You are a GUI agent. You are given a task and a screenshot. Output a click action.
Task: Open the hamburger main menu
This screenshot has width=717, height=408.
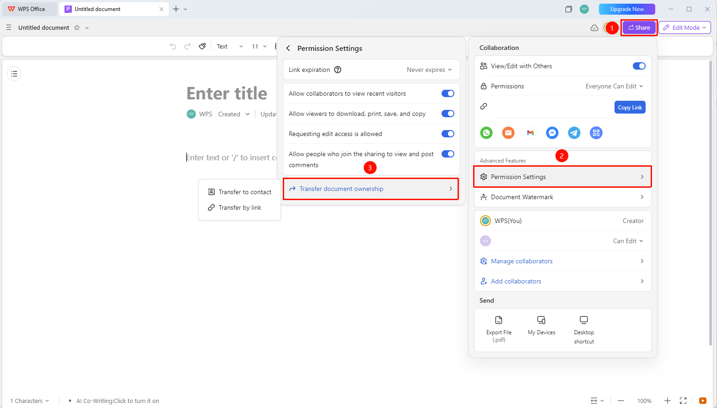[x=9, y=27]
